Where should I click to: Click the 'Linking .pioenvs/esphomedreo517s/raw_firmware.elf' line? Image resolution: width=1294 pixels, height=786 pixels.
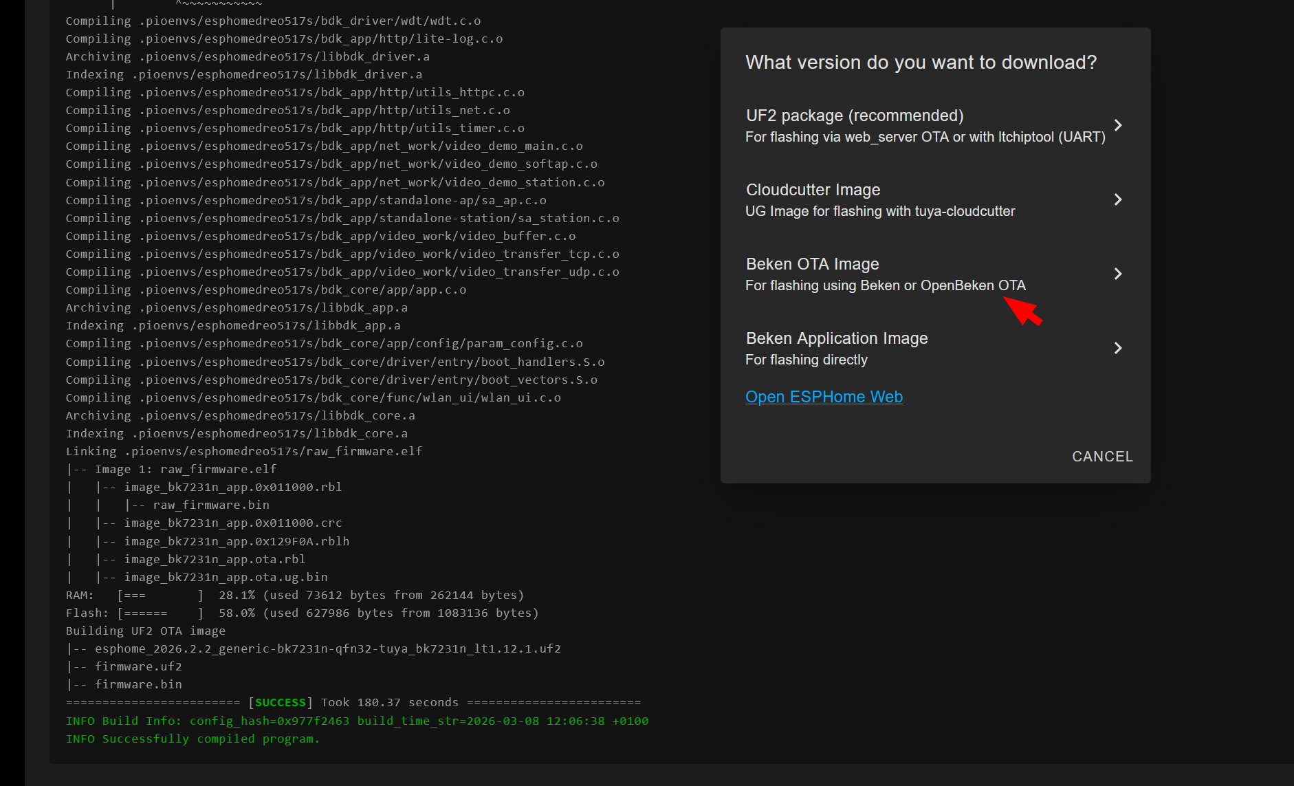pos(244,451)
